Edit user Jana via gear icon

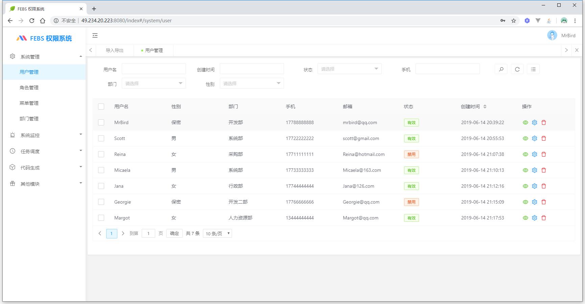click(x=534, y=186)
